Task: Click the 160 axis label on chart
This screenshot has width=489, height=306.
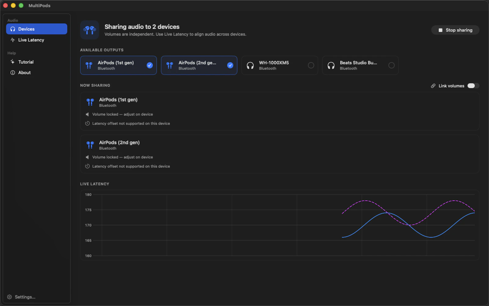Action: pos(88,256)
